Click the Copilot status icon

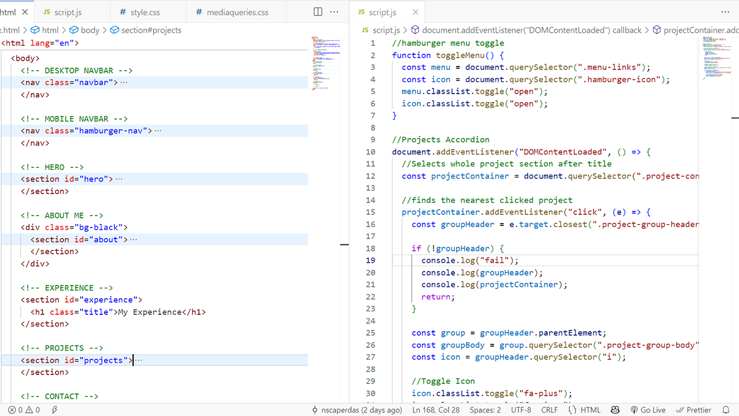[615, 410]
